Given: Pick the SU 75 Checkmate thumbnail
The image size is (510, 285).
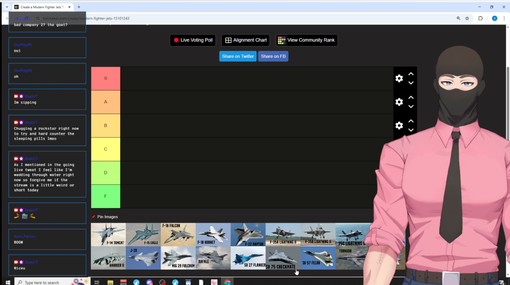Looking at the screenshot, I should click(283, 258).
